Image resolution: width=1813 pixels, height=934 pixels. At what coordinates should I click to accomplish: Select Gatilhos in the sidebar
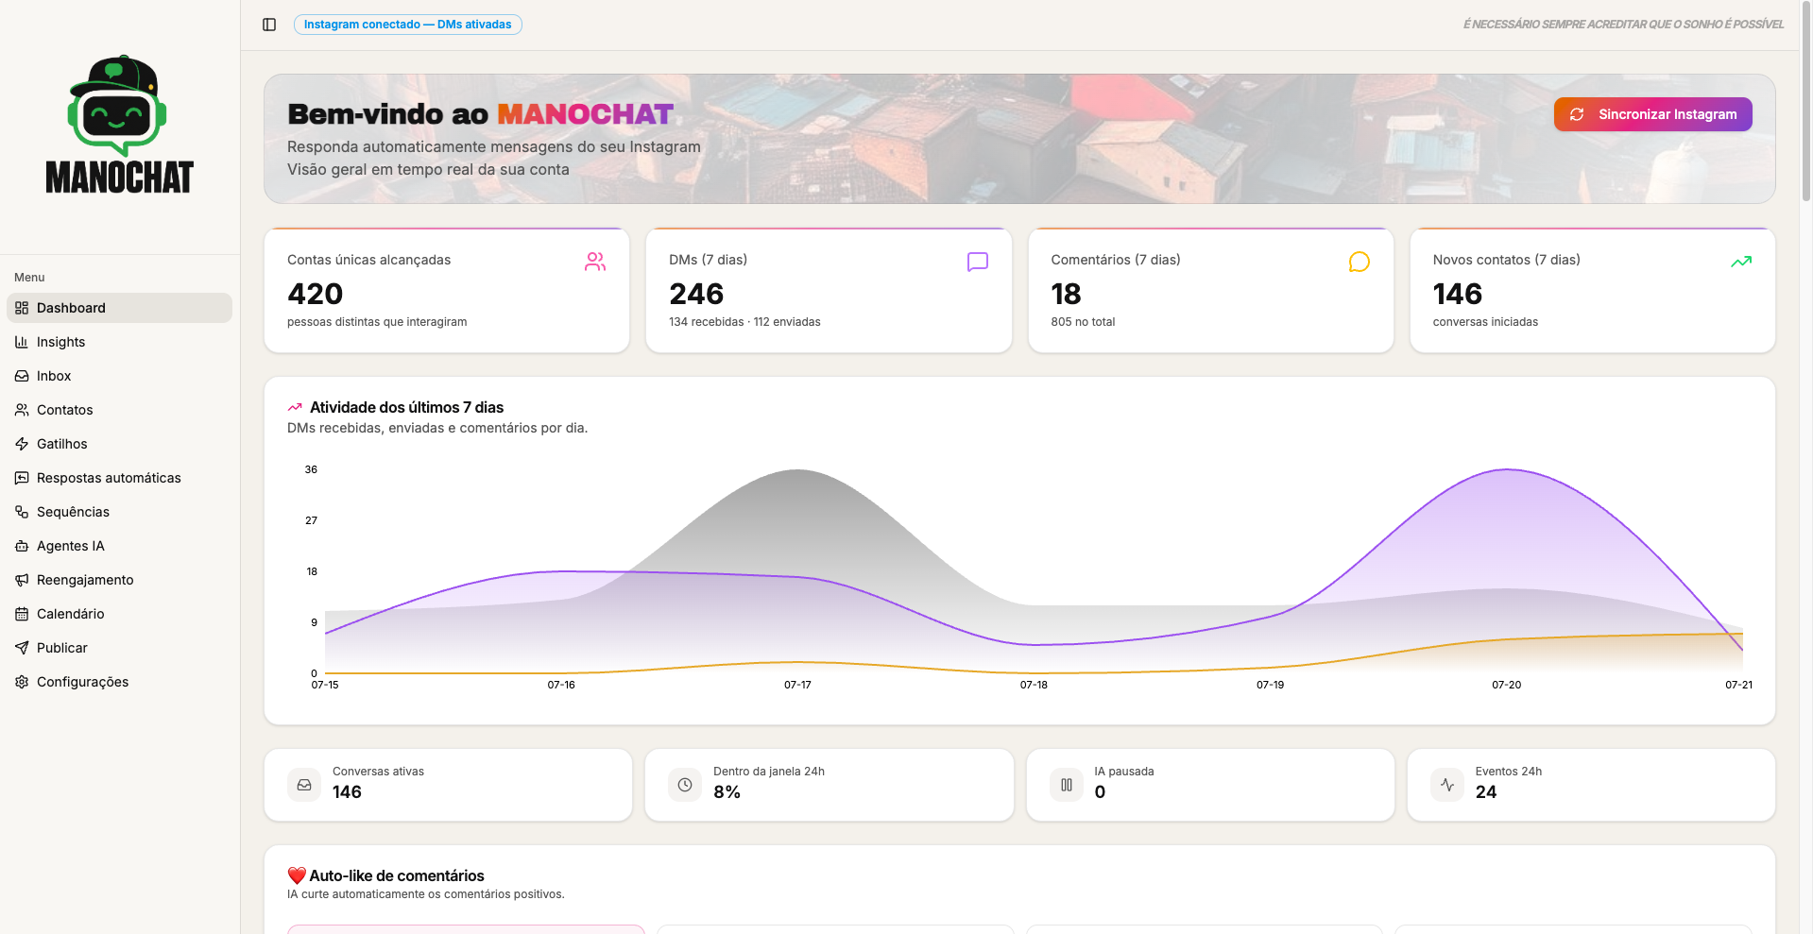(x=119, y=444)
